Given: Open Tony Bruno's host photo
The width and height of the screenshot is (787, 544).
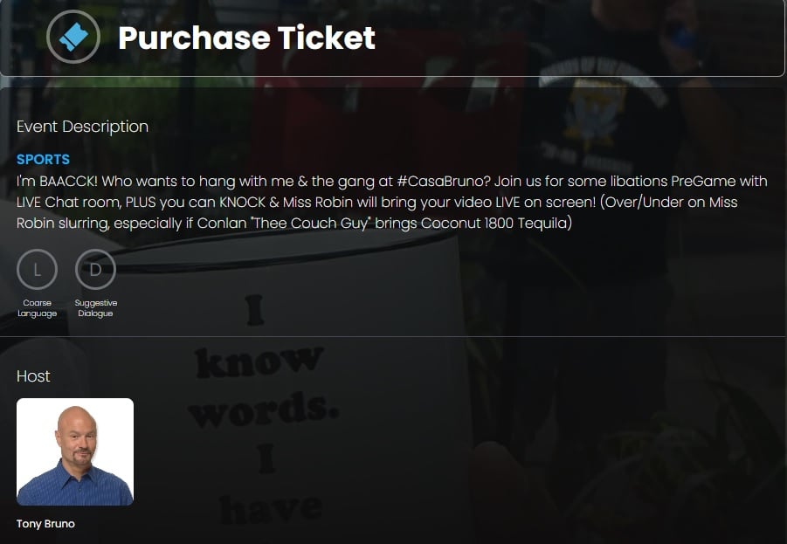Looking at the screenshot, I should [75, 451].
